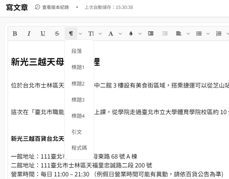Expand the font size dropdown arrow

(100, 34)
